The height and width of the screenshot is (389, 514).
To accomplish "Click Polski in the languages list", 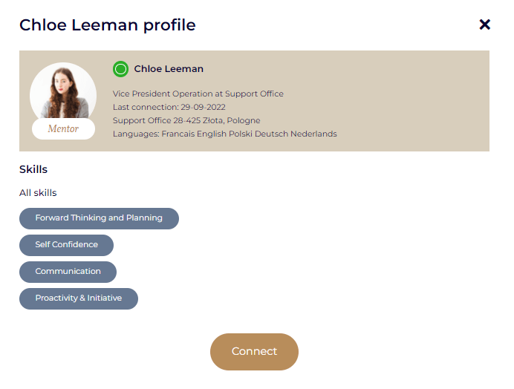I will tap(238, 134).
